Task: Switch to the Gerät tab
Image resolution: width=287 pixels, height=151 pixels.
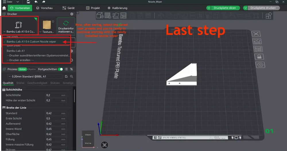Action: (69, 8)
